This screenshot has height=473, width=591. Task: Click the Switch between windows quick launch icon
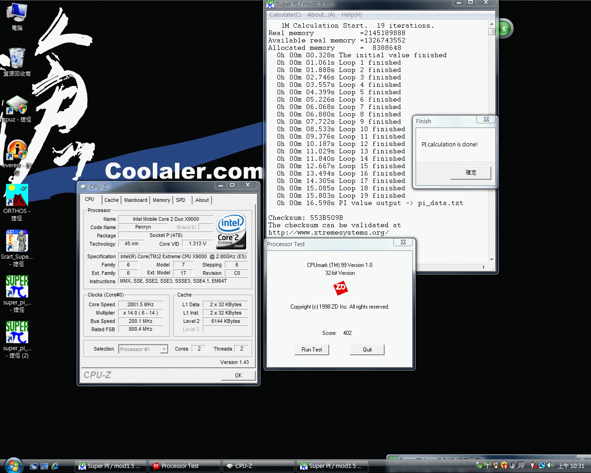[34, 466]
